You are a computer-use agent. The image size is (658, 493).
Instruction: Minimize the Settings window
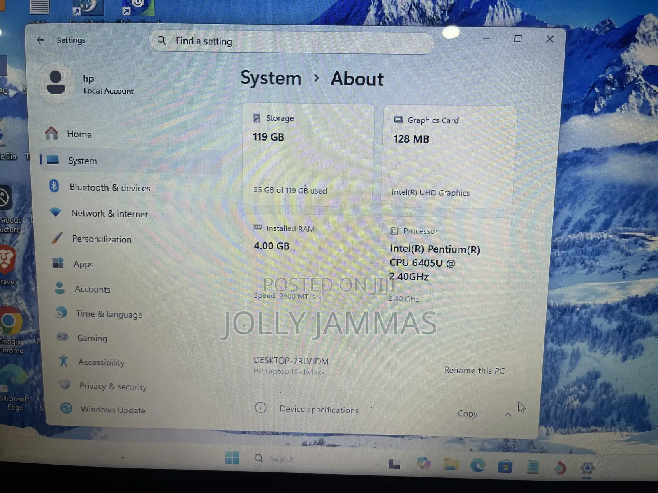(486, 38)
